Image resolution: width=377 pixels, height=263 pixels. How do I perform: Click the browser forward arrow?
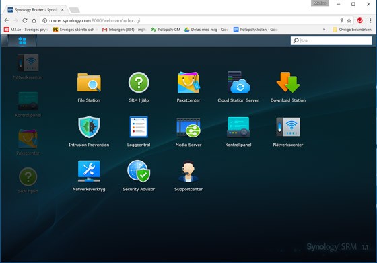coord(15,20)
